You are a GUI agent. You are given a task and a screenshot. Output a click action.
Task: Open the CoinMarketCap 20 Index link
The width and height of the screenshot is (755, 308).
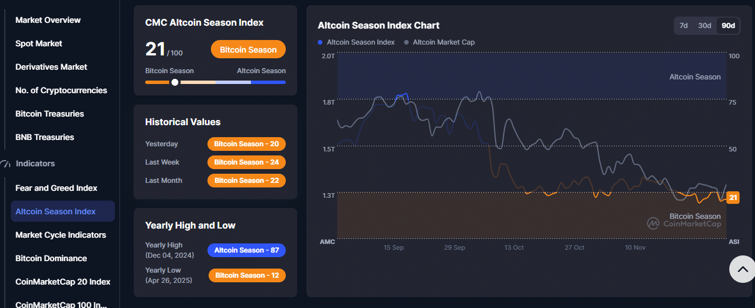(x=63, y=282)
